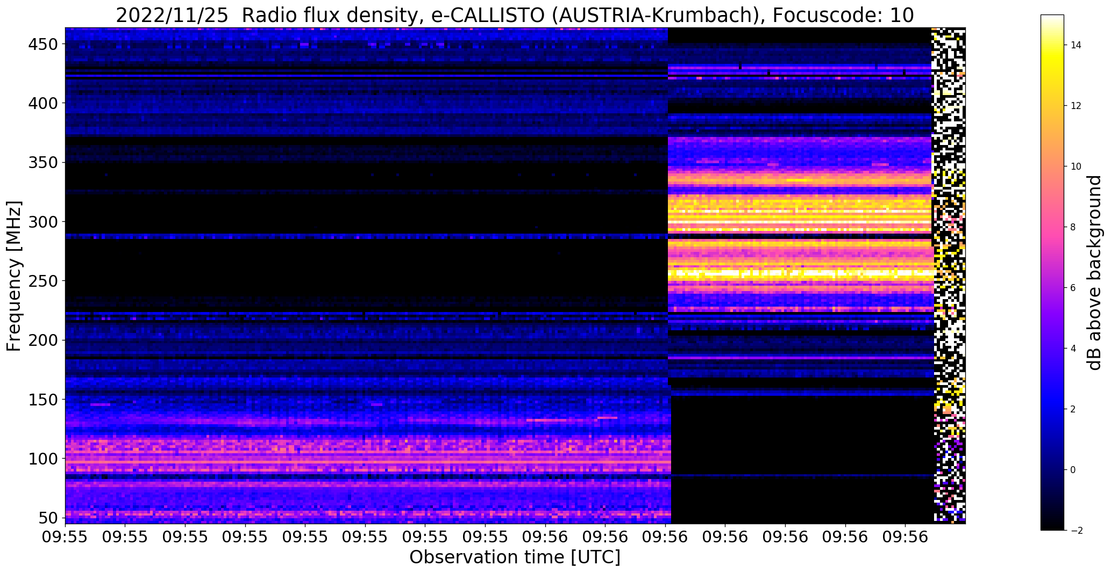Click the colorbar tick value 4
1111x573 pixels.
click(x=1073, y=349)
